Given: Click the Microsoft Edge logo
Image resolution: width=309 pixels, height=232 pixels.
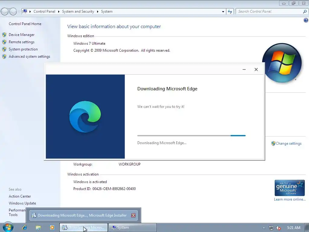Looking at the screenshot, I should click(x=85, y=117).
